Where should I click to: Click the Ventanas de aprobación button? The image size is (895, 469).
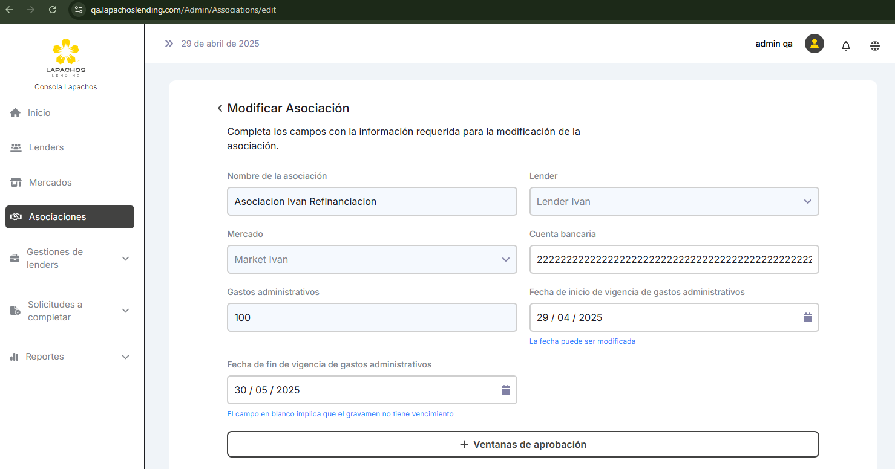(523, 444)
